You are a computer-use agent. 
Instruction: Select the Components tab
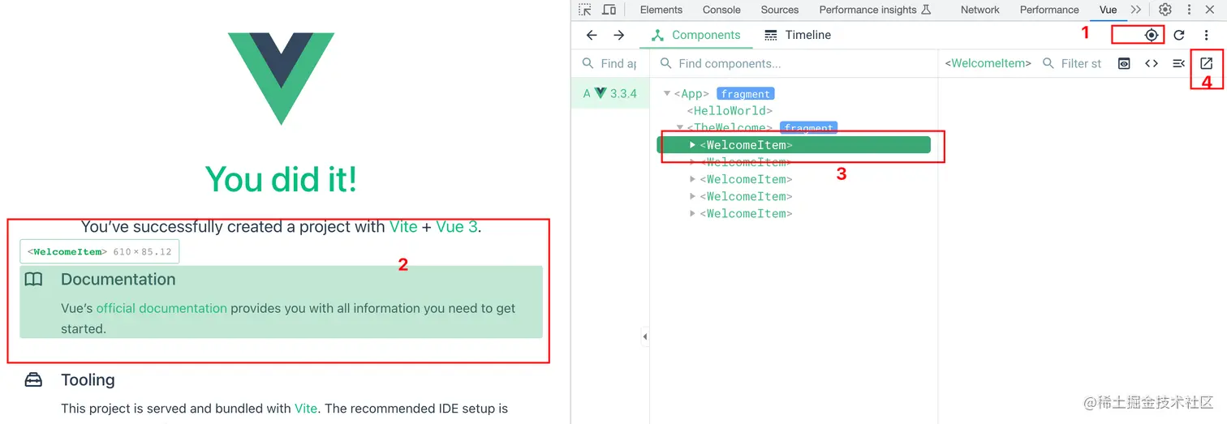(x=695, y=35)
